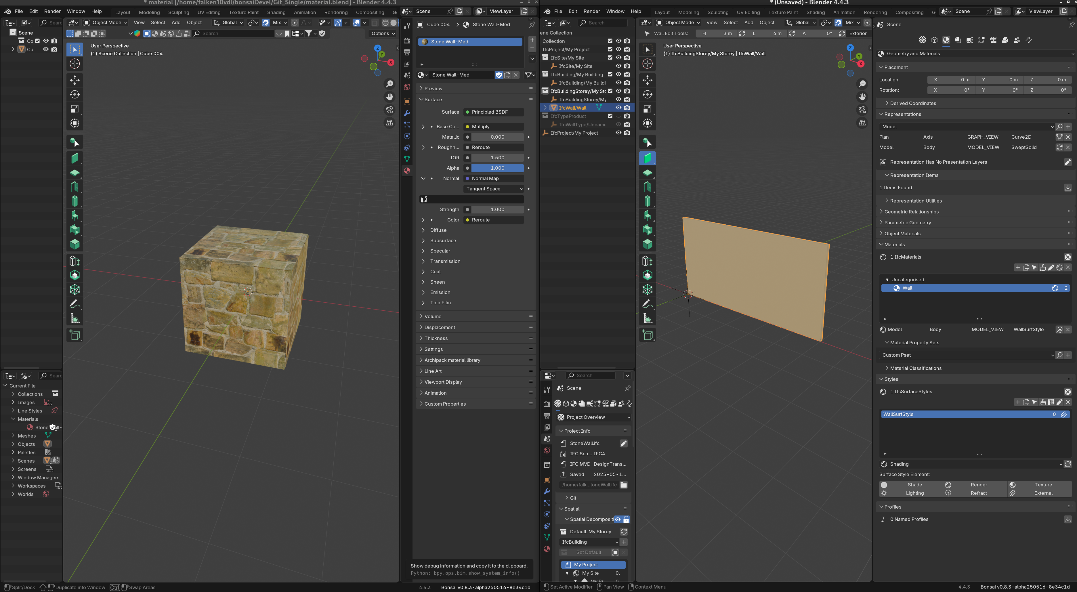
Task: Select the Cursor tool in left viewport
Action: (75, 64)
